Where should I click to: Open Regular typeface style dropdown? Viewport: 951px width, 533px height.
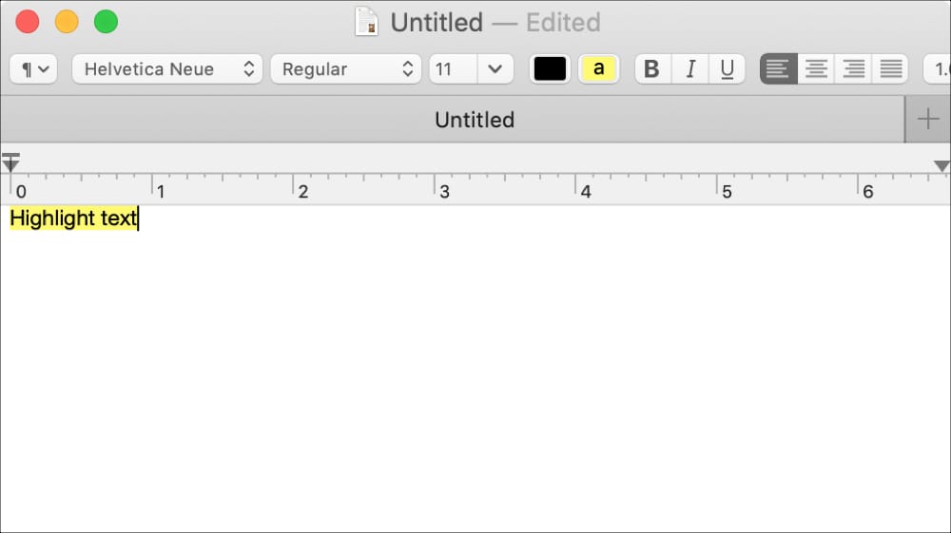coord(346,69)
